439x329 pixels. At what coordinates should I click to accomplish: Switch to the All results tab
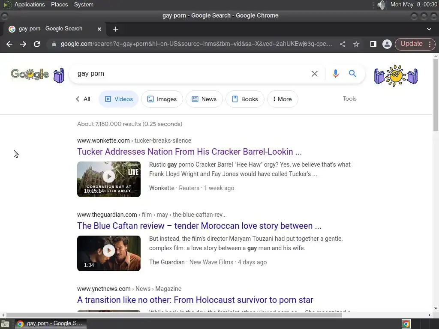coord(83,99)
